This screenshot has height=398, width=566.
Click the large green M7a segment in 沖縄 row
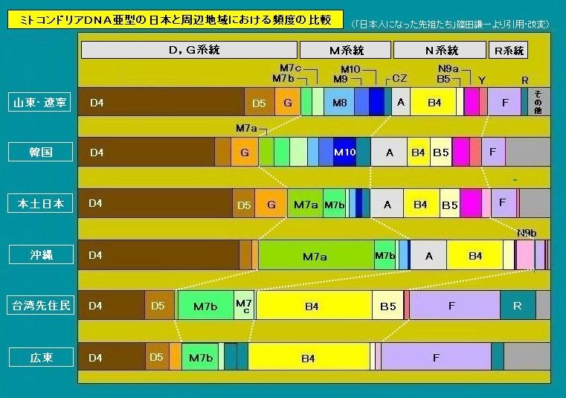coord(315,255)
